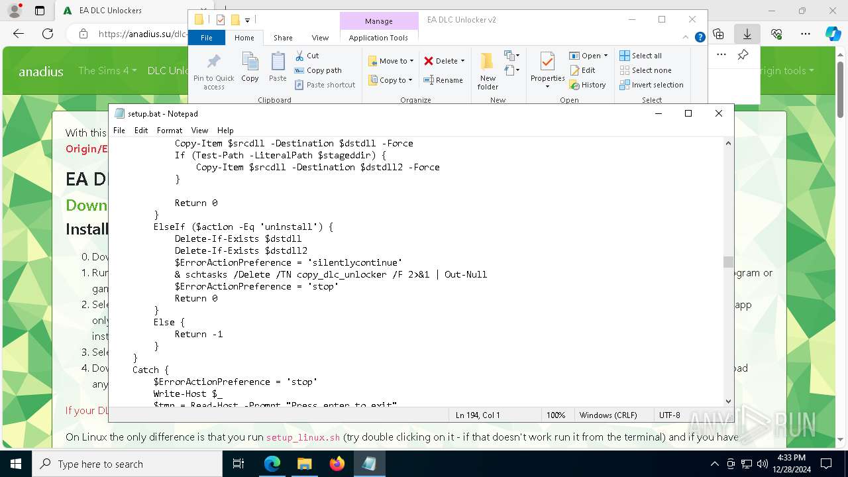This screenshot has width=848, height=477.
Task: Click Notepad vertical scrollbar thumb
Action: coord(728,262)
